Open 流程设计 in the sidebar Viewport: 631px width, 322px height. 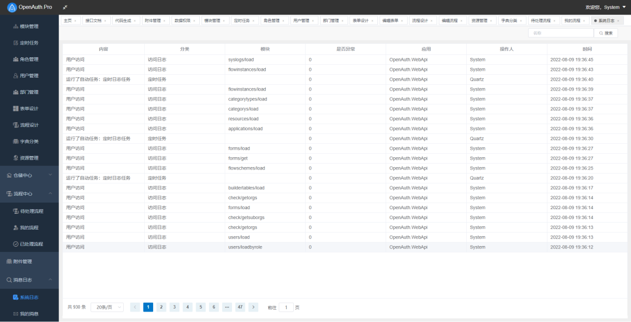29,125
